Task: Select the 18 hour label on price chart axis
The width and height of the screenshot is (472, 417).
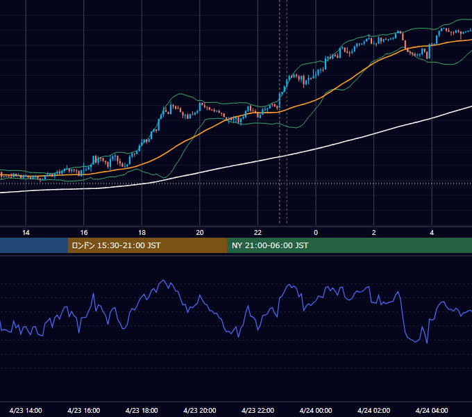Action: tap(142, 233)
